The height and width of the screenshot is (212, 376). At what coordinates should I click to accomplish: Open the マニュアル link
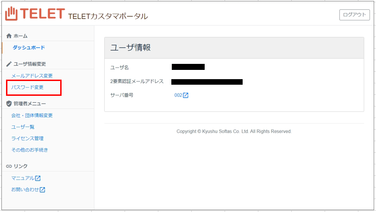click(x=23, y=178)
